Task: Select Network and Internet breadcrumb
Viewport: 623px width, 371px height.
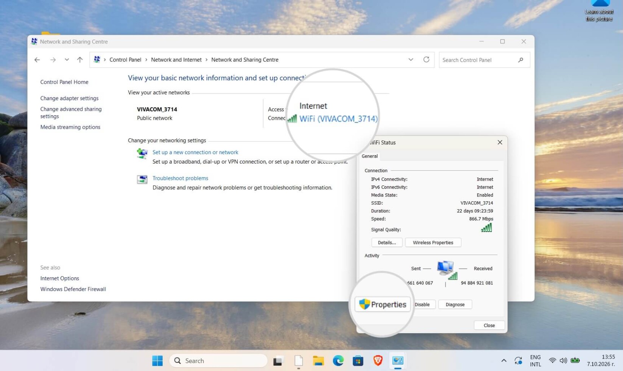Action: click(176, 60)
